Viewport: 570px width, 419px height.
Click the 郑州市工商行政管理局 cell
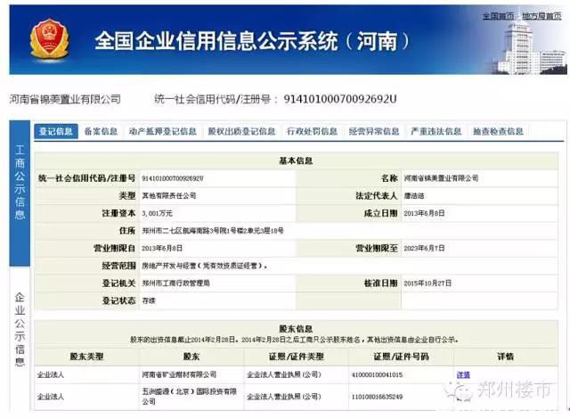pyautogui.click(x=175, y=283)
